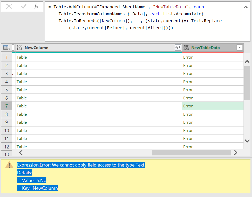This screenshot has height=197, width=252.
Task: Select the NewTableData column header
Action: tap(213, 48)
